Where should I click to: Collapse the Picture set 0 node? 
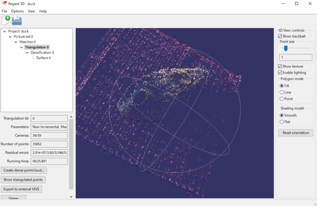(x=10, y=37)
